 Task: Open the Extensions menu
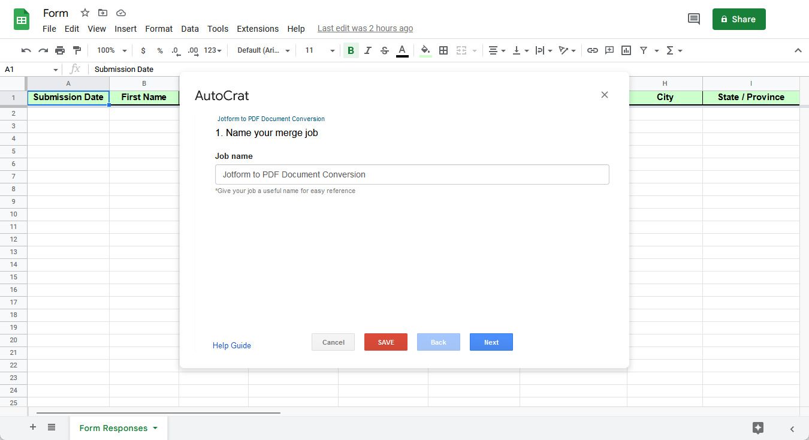[x=258, y=29]
